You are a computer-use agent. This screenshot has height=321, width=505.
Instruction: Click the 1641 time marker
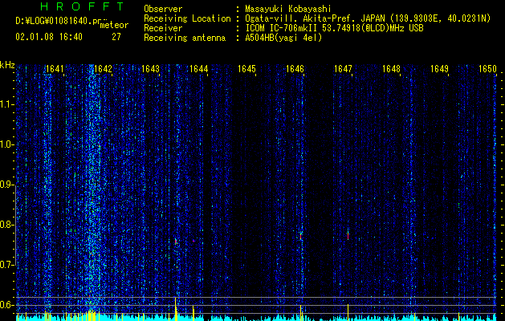(55, 69)
